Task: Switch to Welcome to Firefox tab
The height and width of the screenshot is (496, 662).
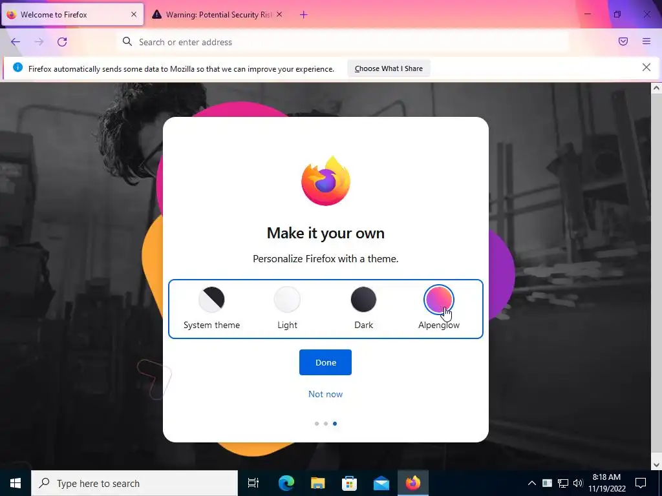Action: click(72, 14)
